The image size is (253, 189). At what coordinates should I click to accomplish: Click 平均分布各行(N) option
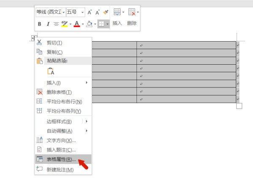(64, 101)
